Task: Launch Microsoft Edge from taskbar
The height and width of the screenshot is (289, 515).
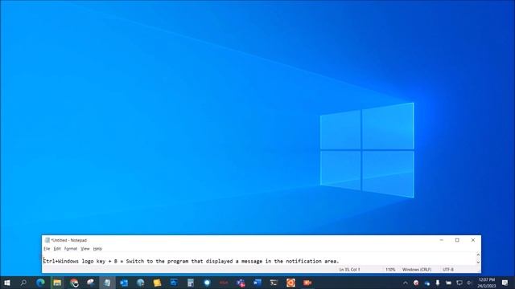Action: pyautogui.click(x=40, y=283)
